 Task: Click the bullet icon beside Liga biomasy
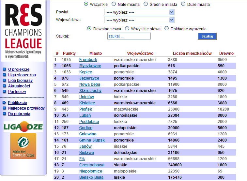click(x=5, y=81)
